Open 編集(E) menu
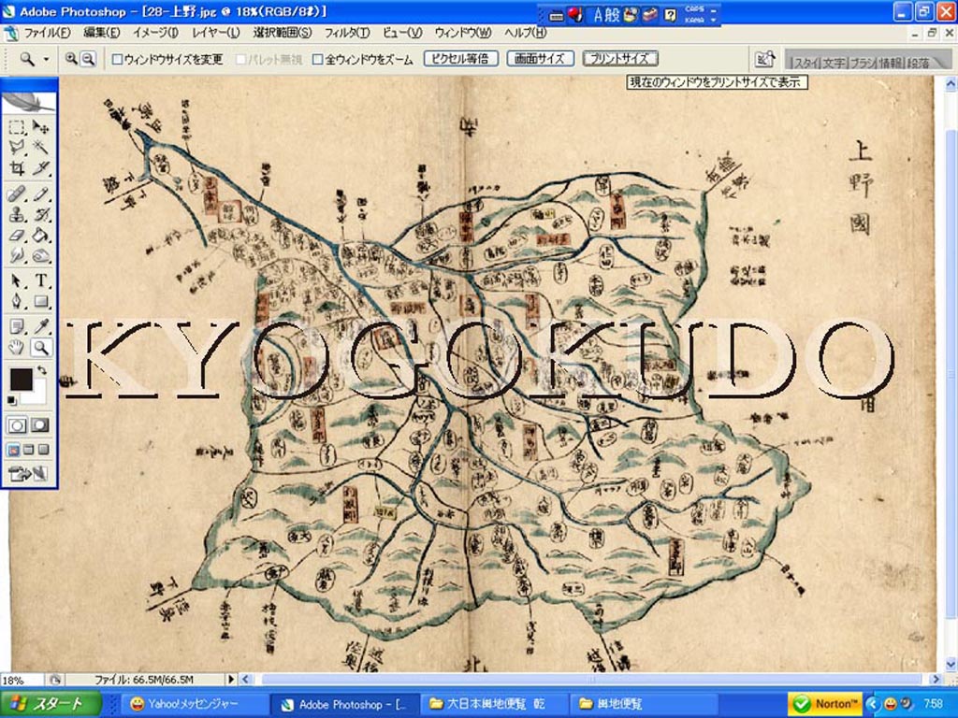Image resolution: width=958 pixels, height=718 pixels. pos(101,33)
